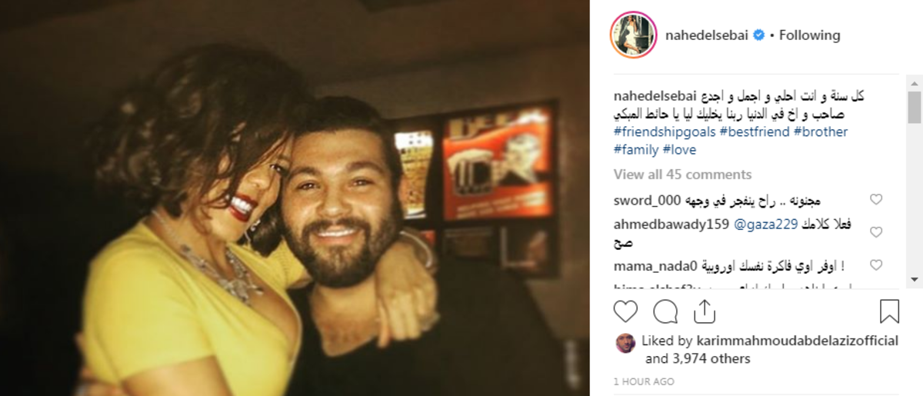Click the scrollbar down arrow in comments
Image resolution: width=923 pixels, height=396 pixels.
915,278
